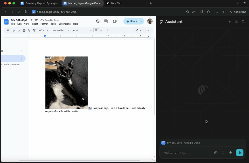Click the Print icon in Docs toolbar
Image resolution: width=249 pixels, height=163 pixels.
[24, 30]
